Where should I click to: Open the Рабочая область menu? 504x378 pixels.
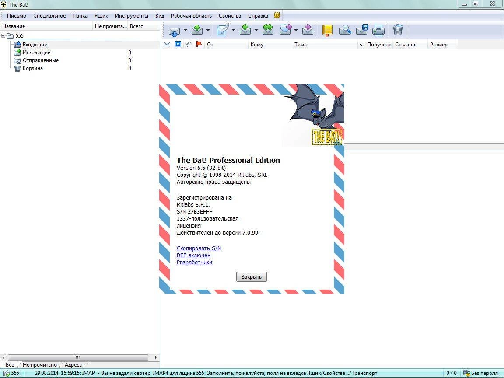click(191, 15)
